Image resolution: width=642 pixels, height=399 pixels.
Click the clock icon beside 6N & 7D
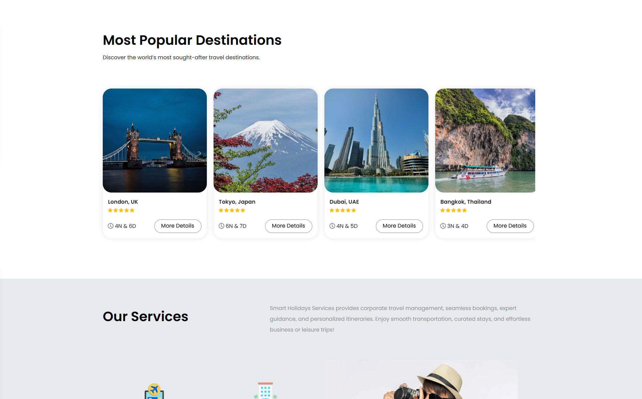[221, 226]
